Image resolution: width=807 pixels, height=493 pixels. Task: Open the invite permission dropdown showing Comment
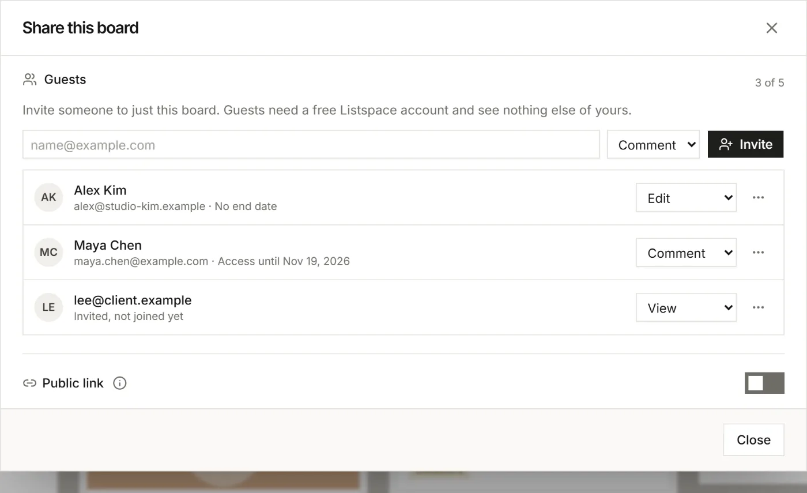point(653,144)
